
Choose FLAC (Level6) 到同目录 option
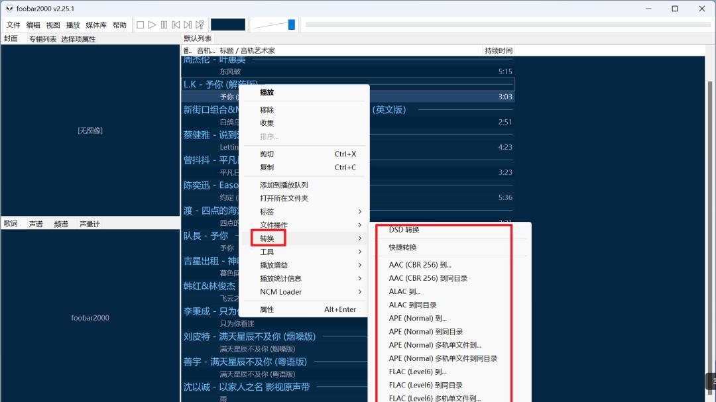click(449, 385)
